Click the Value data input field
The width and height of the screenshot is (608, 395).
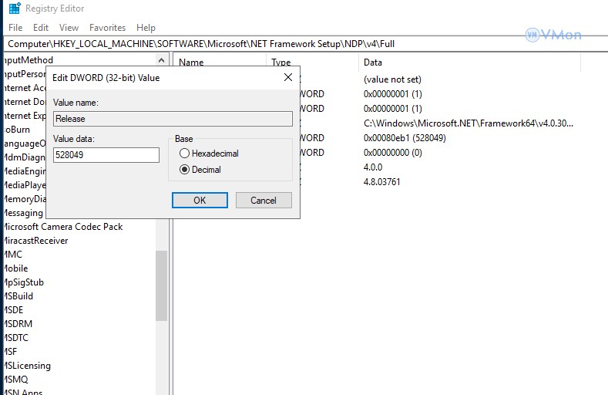[x=106, y=155]
